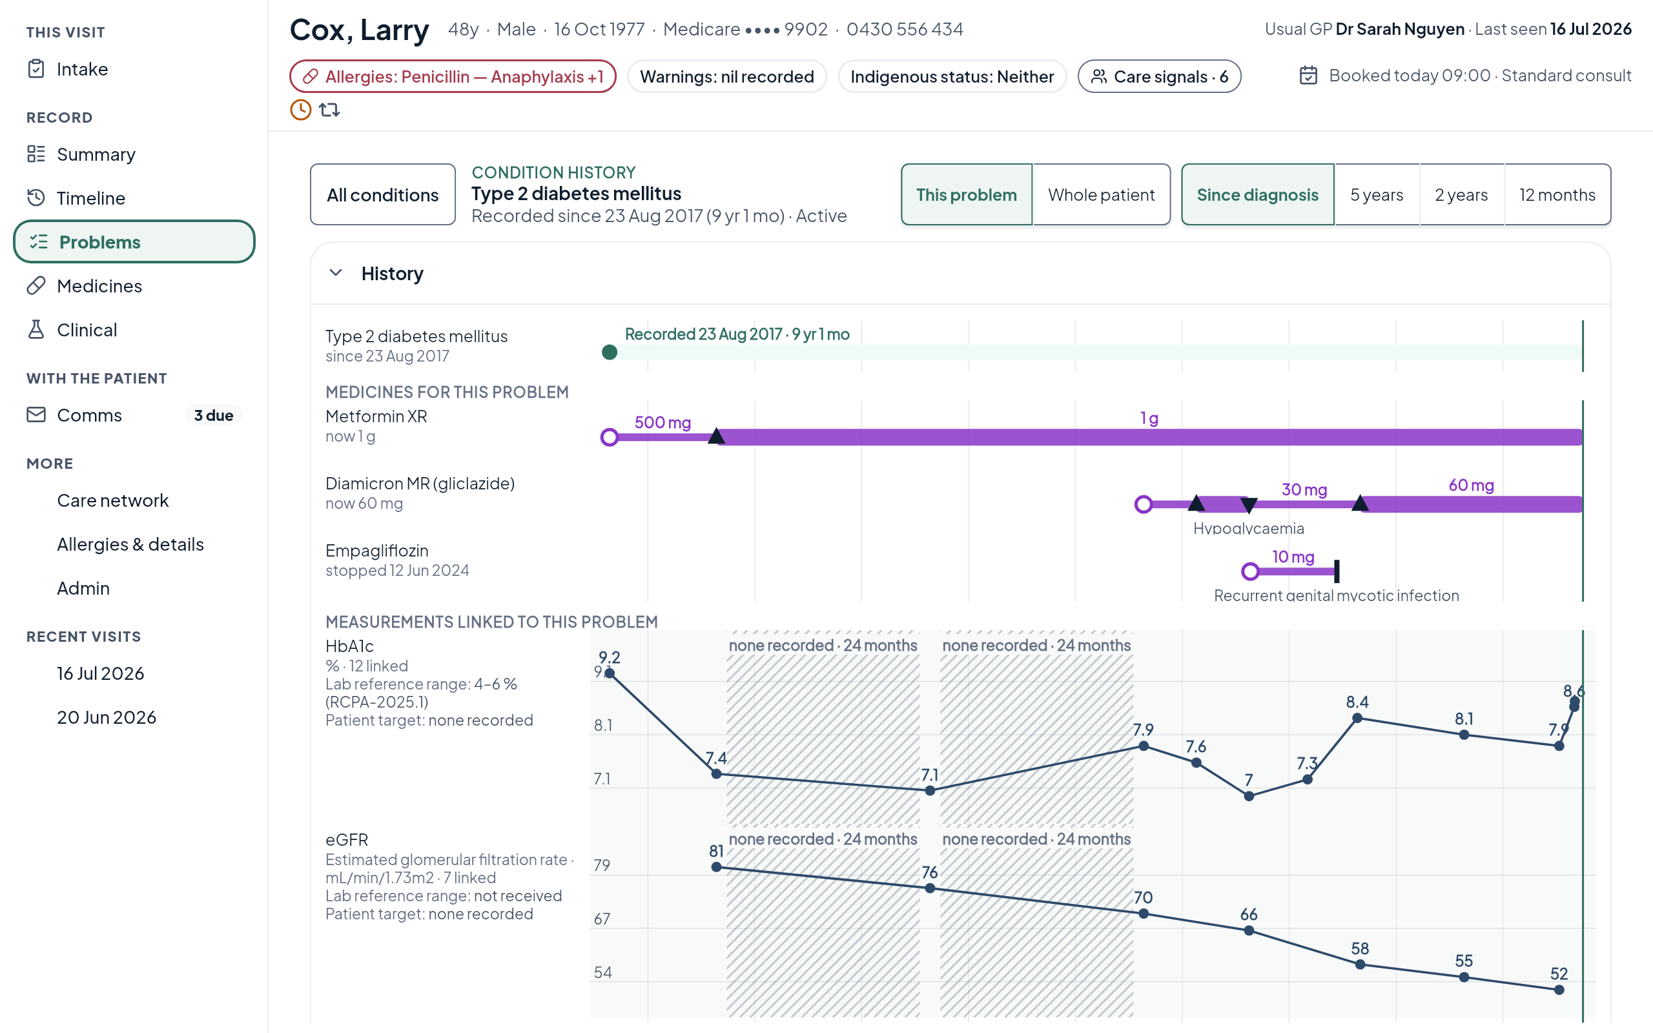Set time range to 5 years
Viewport: 1653px width, 1033px height.
click(1377, 195)
